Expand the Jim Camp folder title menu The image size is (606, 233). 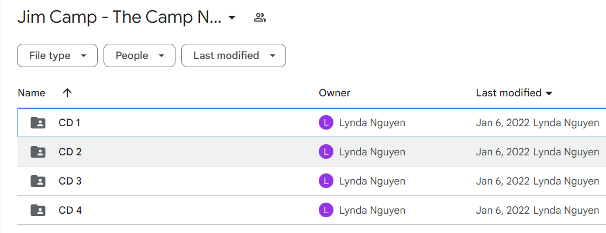pyautogui.click(x=232, y=18)
